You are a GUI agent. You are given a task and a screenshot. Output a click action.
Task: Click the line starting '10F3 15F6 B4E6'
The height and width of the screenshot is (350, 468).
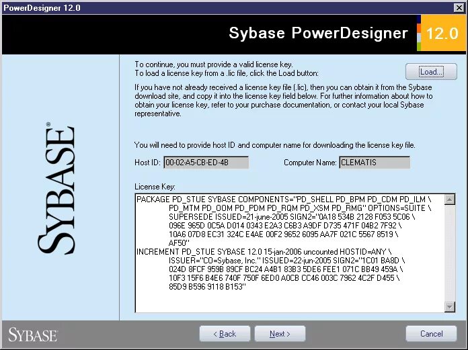(284, 278)
